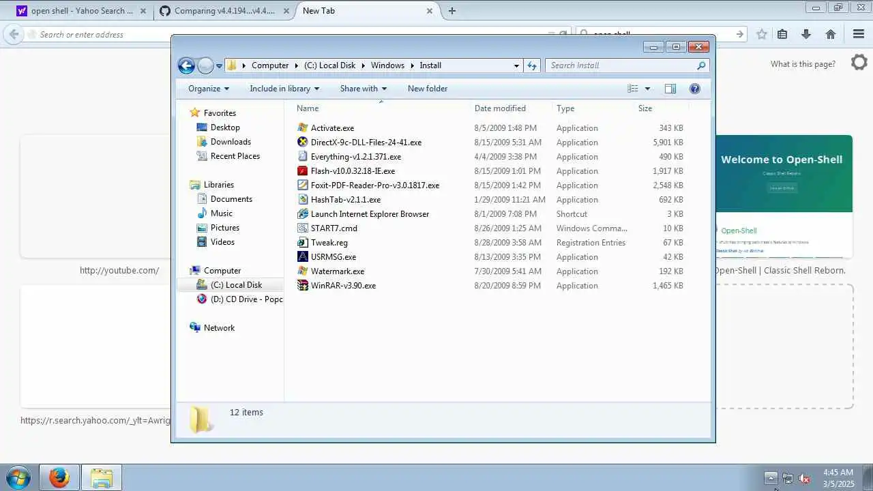
Task: Show hidden tray icons arrow
Action: (x=771, y=478)
